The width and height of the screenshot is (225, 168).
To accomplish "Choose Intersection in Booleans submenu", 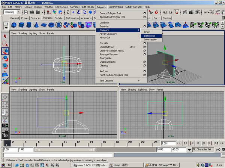I will tap(151, 40).
